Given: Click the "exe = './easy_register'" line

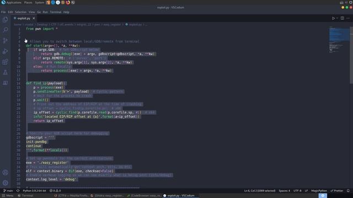Looking at the screenshot, I should click(47, 163).
